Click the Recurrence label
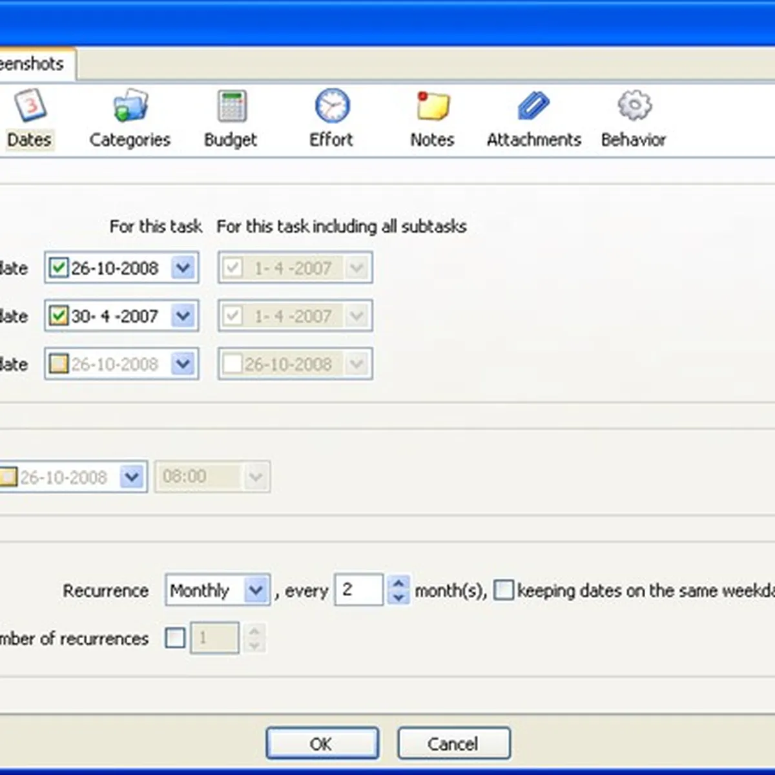The width and height of the screenshot is (775, 775). pos(106,590)
